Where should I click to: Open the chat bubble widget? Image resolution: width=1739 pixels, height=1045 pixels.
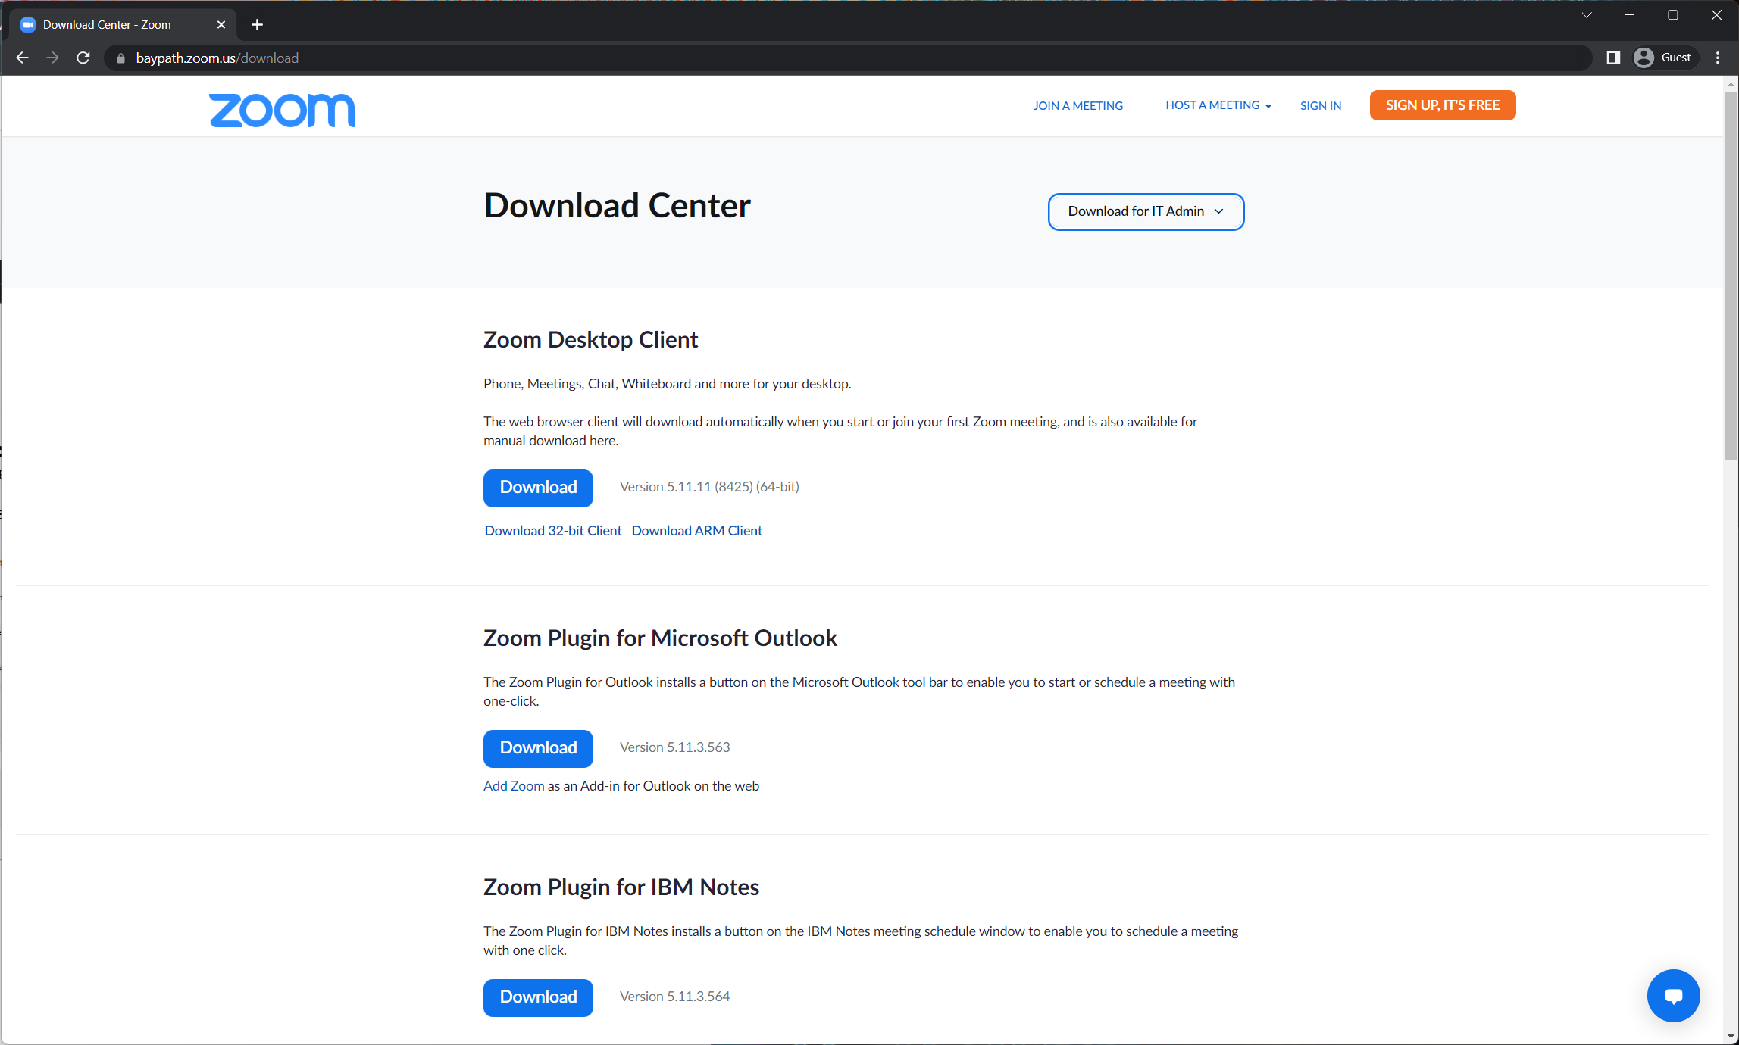pyautogui.click(x=1673, y=995)
